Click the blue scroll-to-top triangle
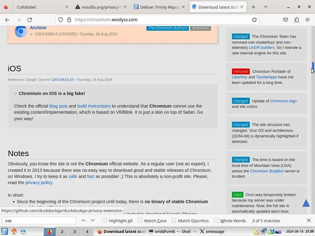Image resolution: width=315 pixels, height=236 pixels. (306, 203)
